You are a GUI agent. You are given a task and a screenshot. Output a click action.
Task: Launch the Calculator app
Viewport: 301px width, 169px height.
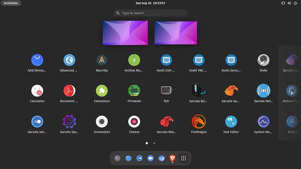click(x=37, y=91)
